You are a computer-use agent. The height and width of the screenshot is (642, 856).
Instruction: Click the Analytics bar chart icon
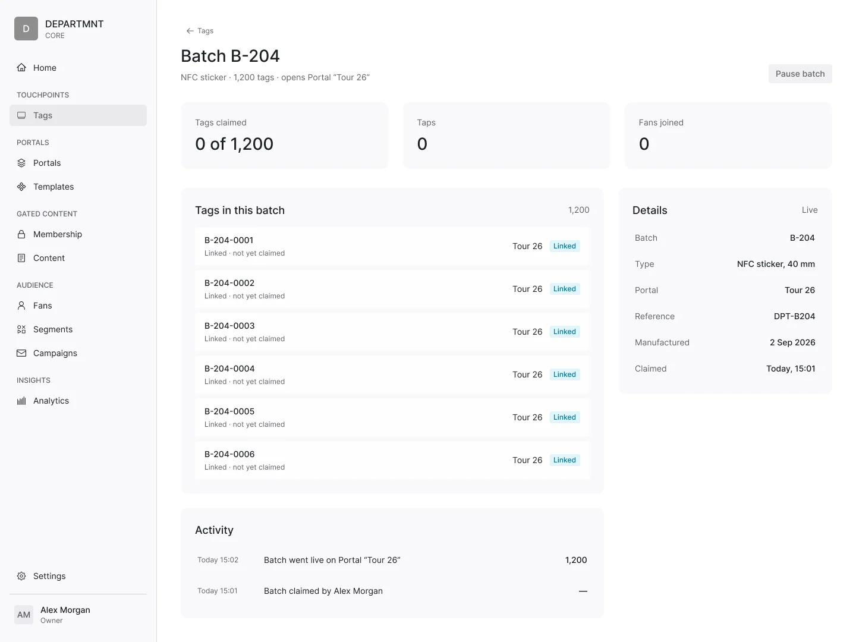point(21,401)
